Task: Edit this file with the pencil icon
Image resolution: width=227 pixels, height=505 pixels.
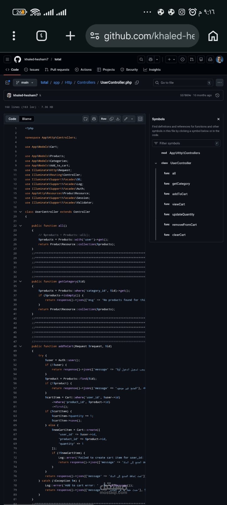Action: (126, 119)
